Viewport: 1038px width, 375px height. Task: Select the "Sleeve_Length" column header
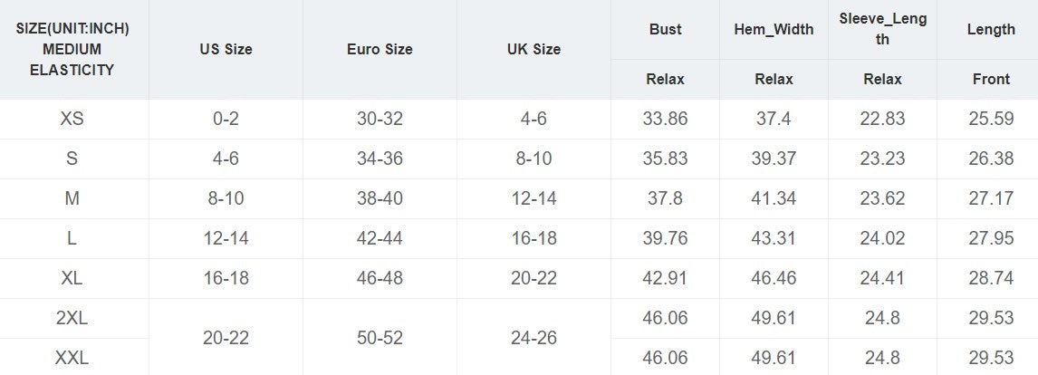[x=882, y=29]
